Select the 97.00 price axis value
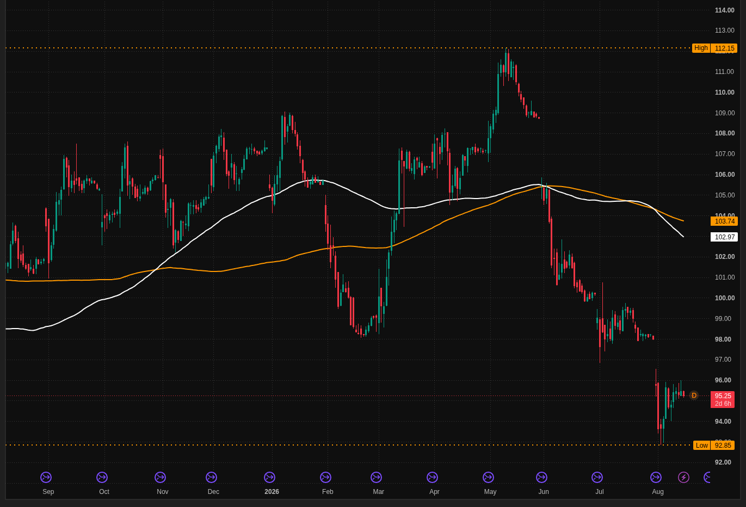Viewport: 746px width, 507px height. [723, 360]
